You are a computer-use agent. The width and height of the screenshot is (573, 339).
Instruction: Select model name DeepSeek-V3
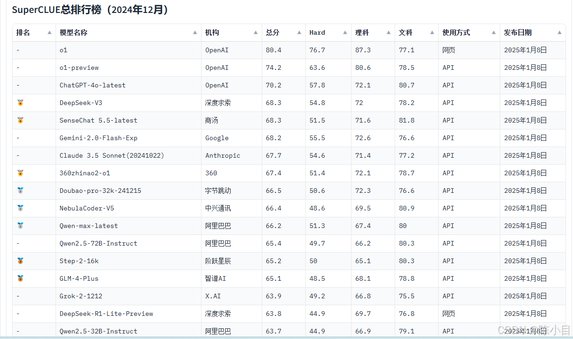tap(81, 103)
